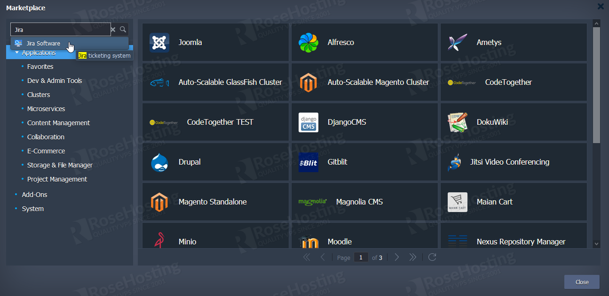
Task: Jump to the last page of results
Action: pyautogui.click(x=413, y=257)
